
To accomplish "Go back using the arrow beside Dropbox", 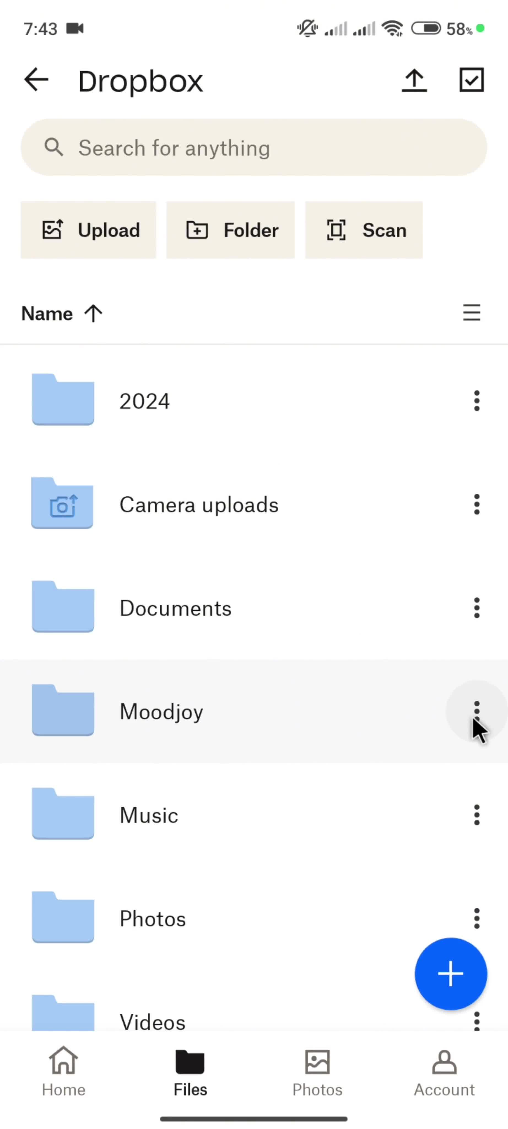I will coord(36,80).
